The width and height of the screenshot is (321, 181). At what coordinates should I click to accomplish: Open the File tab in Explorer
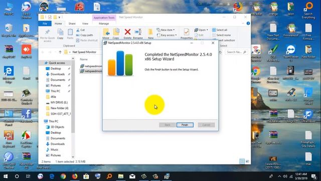tap(45, 24)
